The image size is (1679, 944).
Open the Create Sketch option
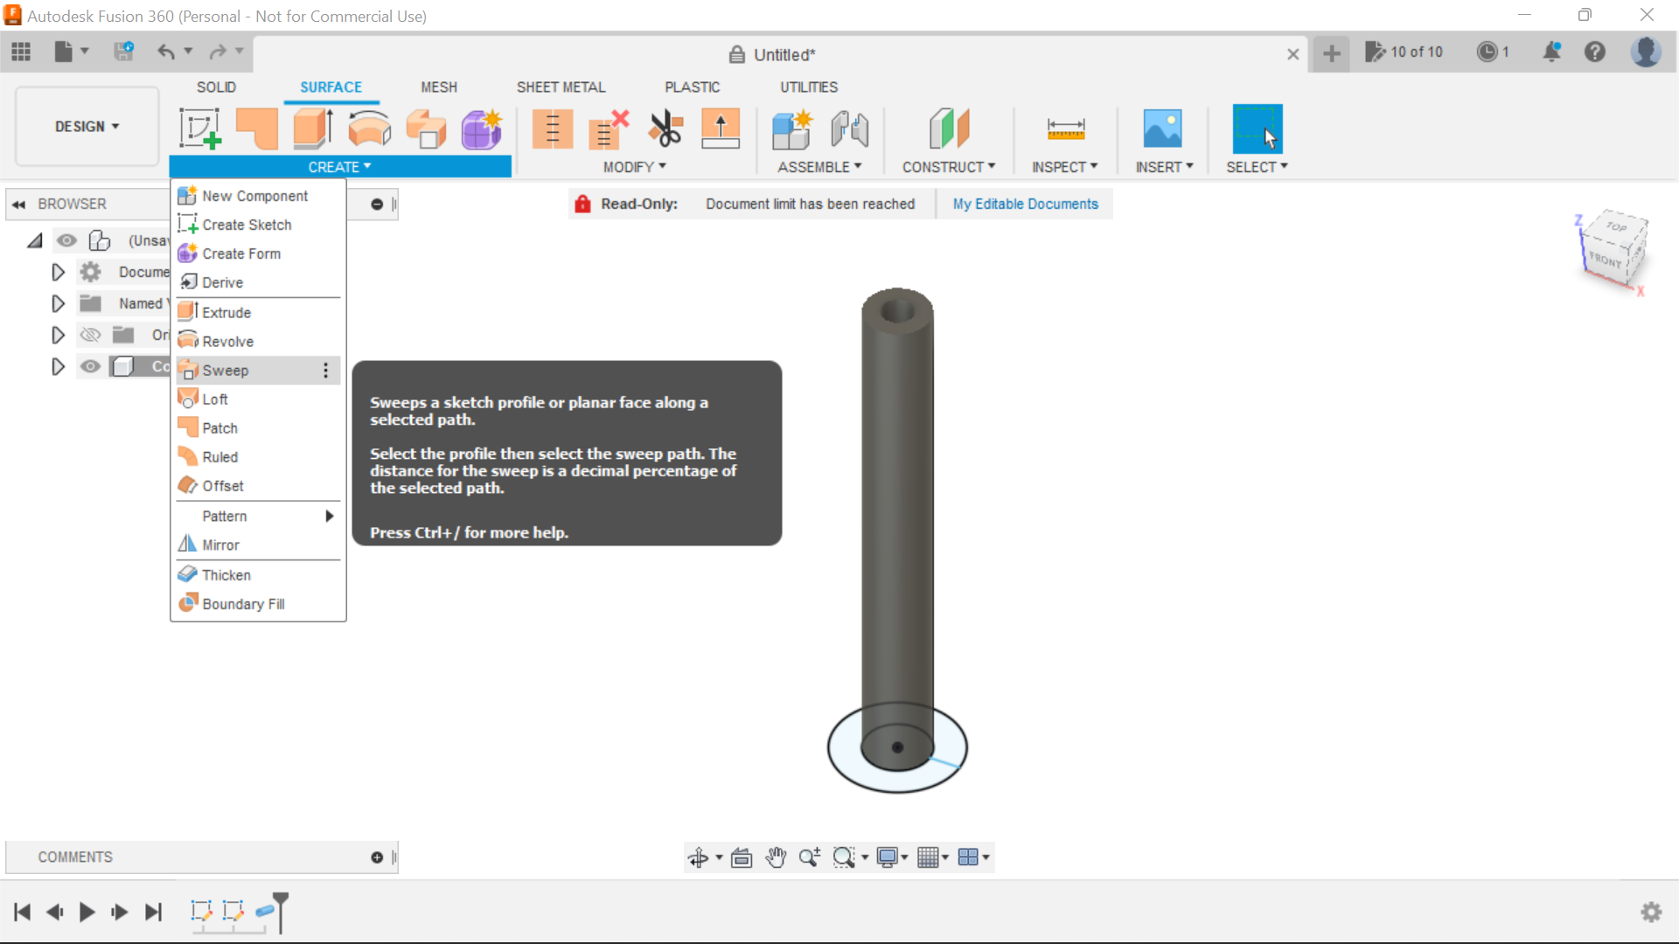click(x=247, y=224)
